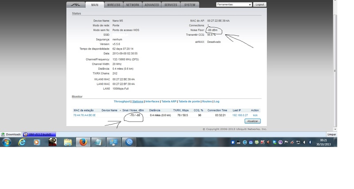Open the Interfaces monitor link

pos(152,102)
